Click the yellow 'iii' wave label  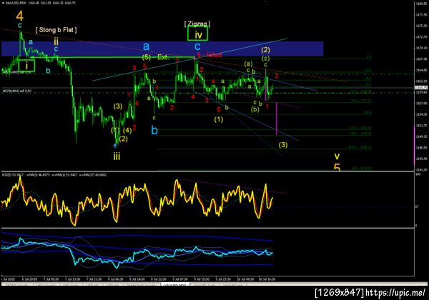(x=117, y=156)
